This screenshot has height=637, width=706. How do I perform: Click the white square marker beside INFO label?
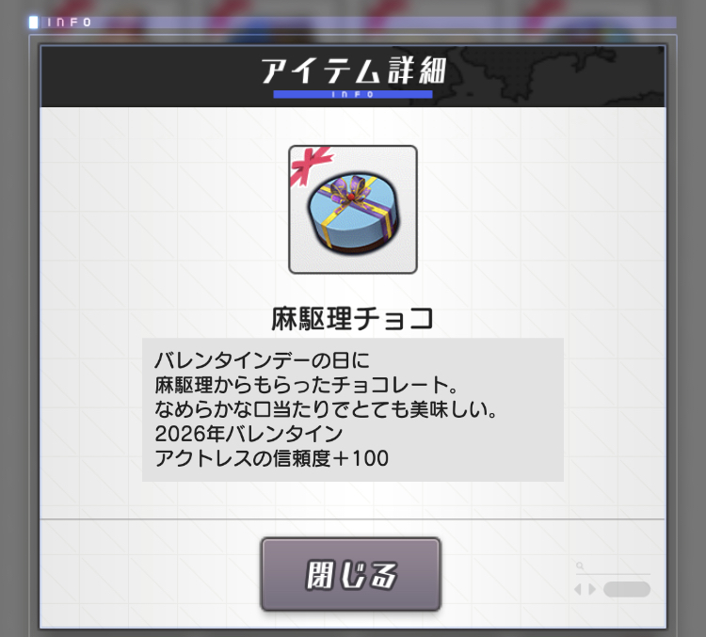click(x=33, y=22)
